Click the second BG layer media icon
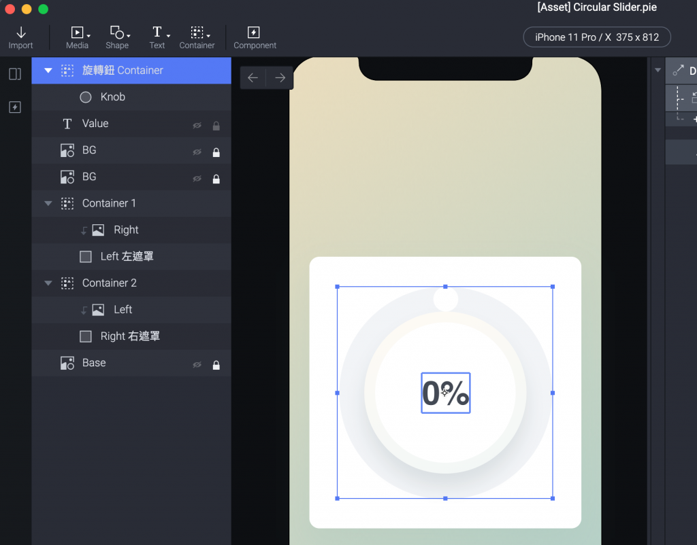 67,177
